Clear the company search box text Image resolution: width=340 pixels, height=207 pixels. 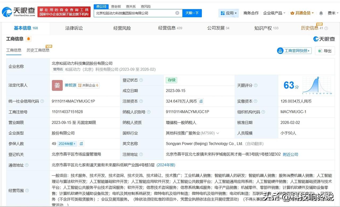tap(177, 13)
